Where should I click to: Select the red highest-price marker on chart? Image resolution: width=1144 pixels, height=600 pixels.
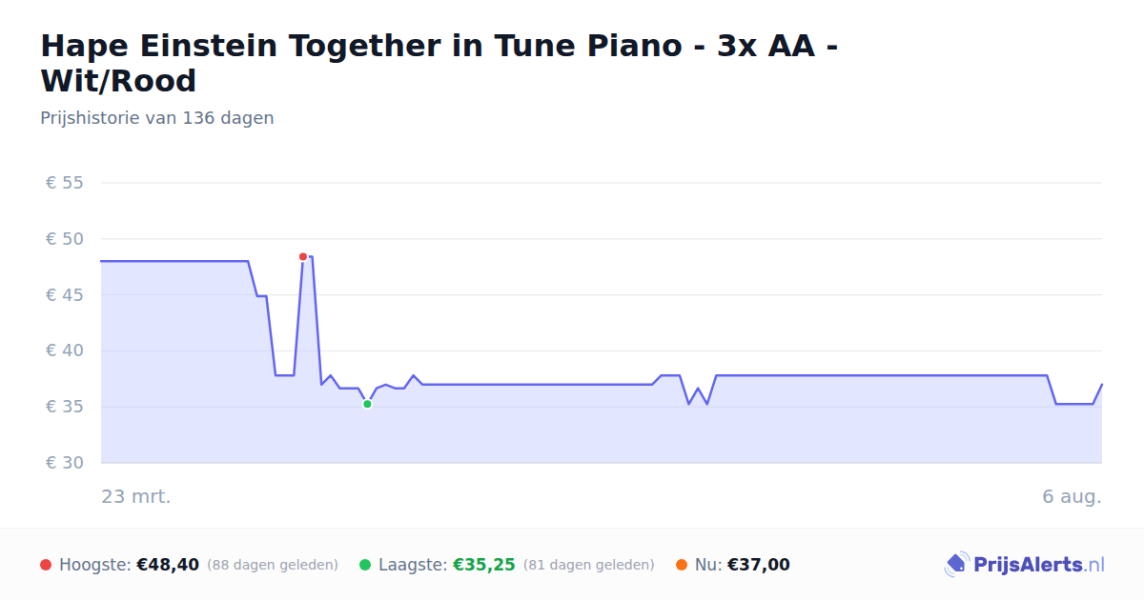tap(303, 257)
